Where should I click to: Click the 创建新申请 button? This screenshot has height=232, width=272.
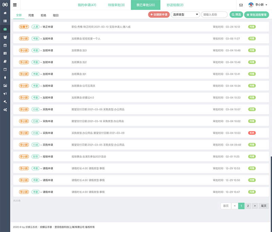tap(159, 15)
